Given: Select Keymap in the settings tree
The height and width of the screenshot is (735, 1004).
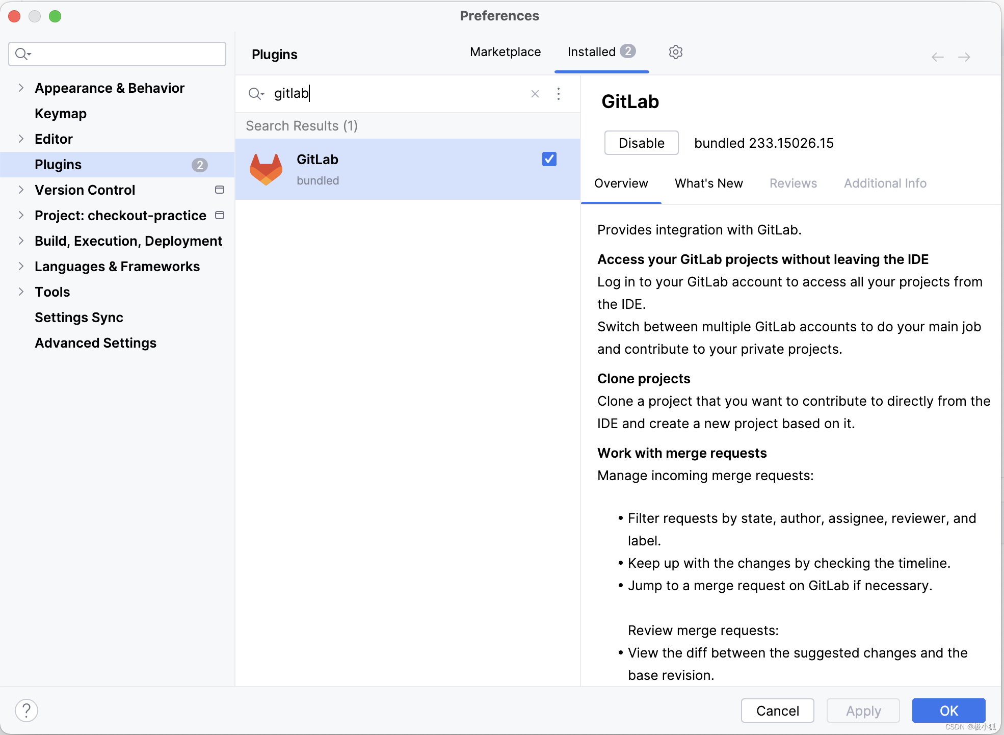Looking at the screenshot, I should [x=61, y=113].
